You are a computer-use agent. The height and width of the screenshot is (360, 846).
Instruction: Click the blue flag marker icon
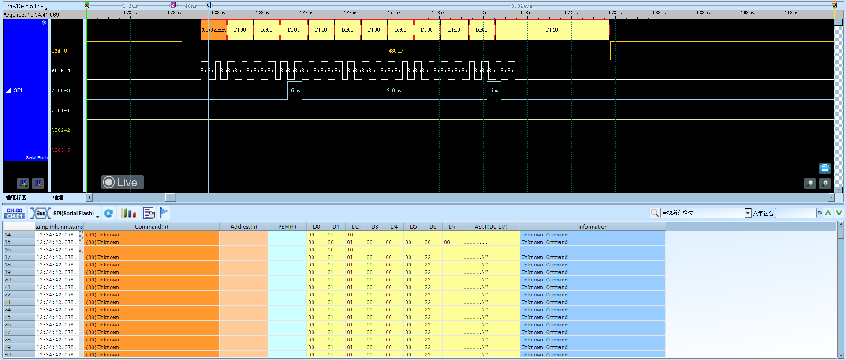point(164,213)
